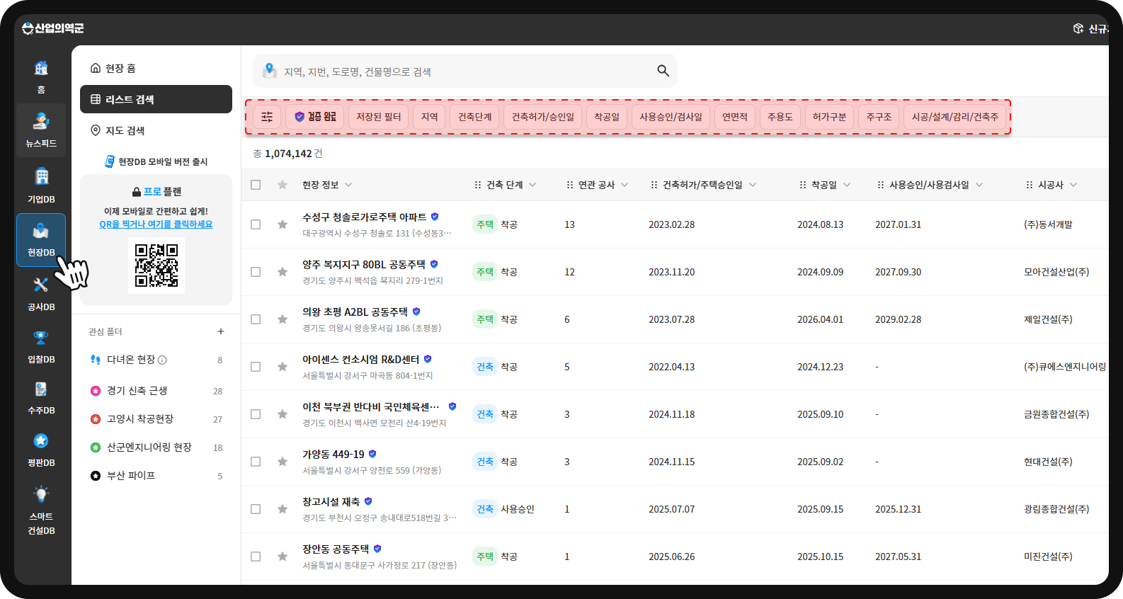Follow the QR을 찍거나 여기를 클릭하세요 link
1123x599 pixels.
156,224
